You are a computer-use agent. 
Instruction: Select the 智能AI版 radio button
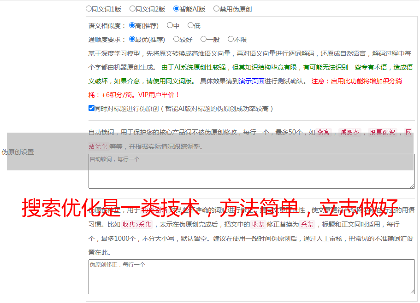coord(176,9)
